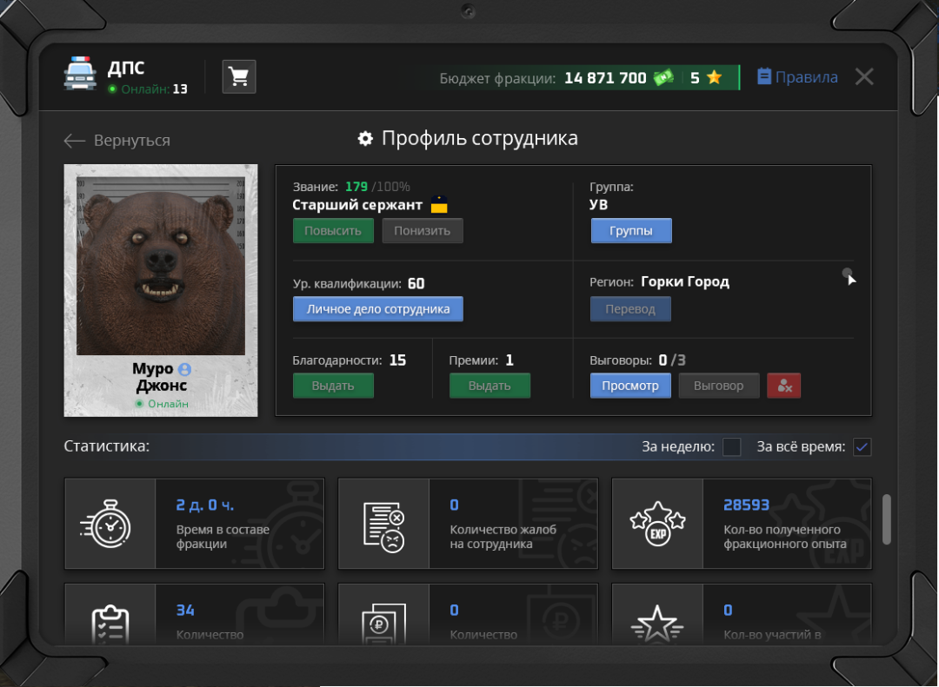Demote employee with Понизить button
The width and height of the screenshot is (939, 687).
coord(423,231)
